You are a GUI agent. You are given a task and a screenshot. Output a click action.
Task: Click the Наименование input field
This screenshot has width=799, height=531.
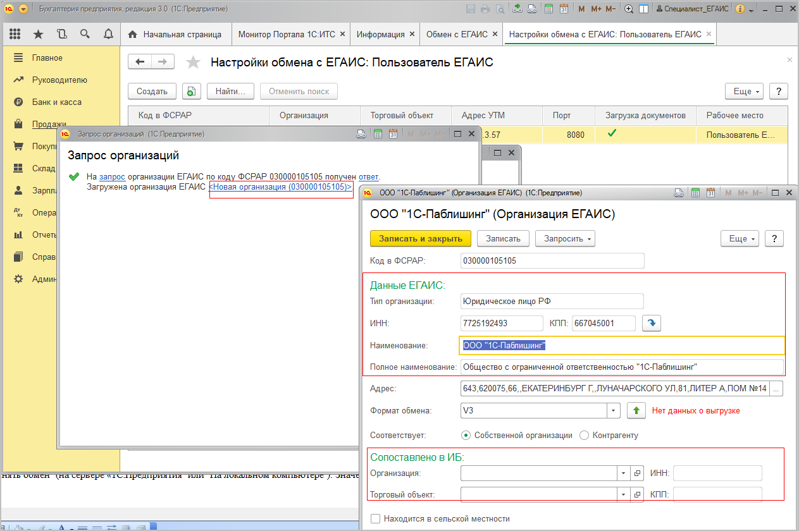tap(621, 345)
